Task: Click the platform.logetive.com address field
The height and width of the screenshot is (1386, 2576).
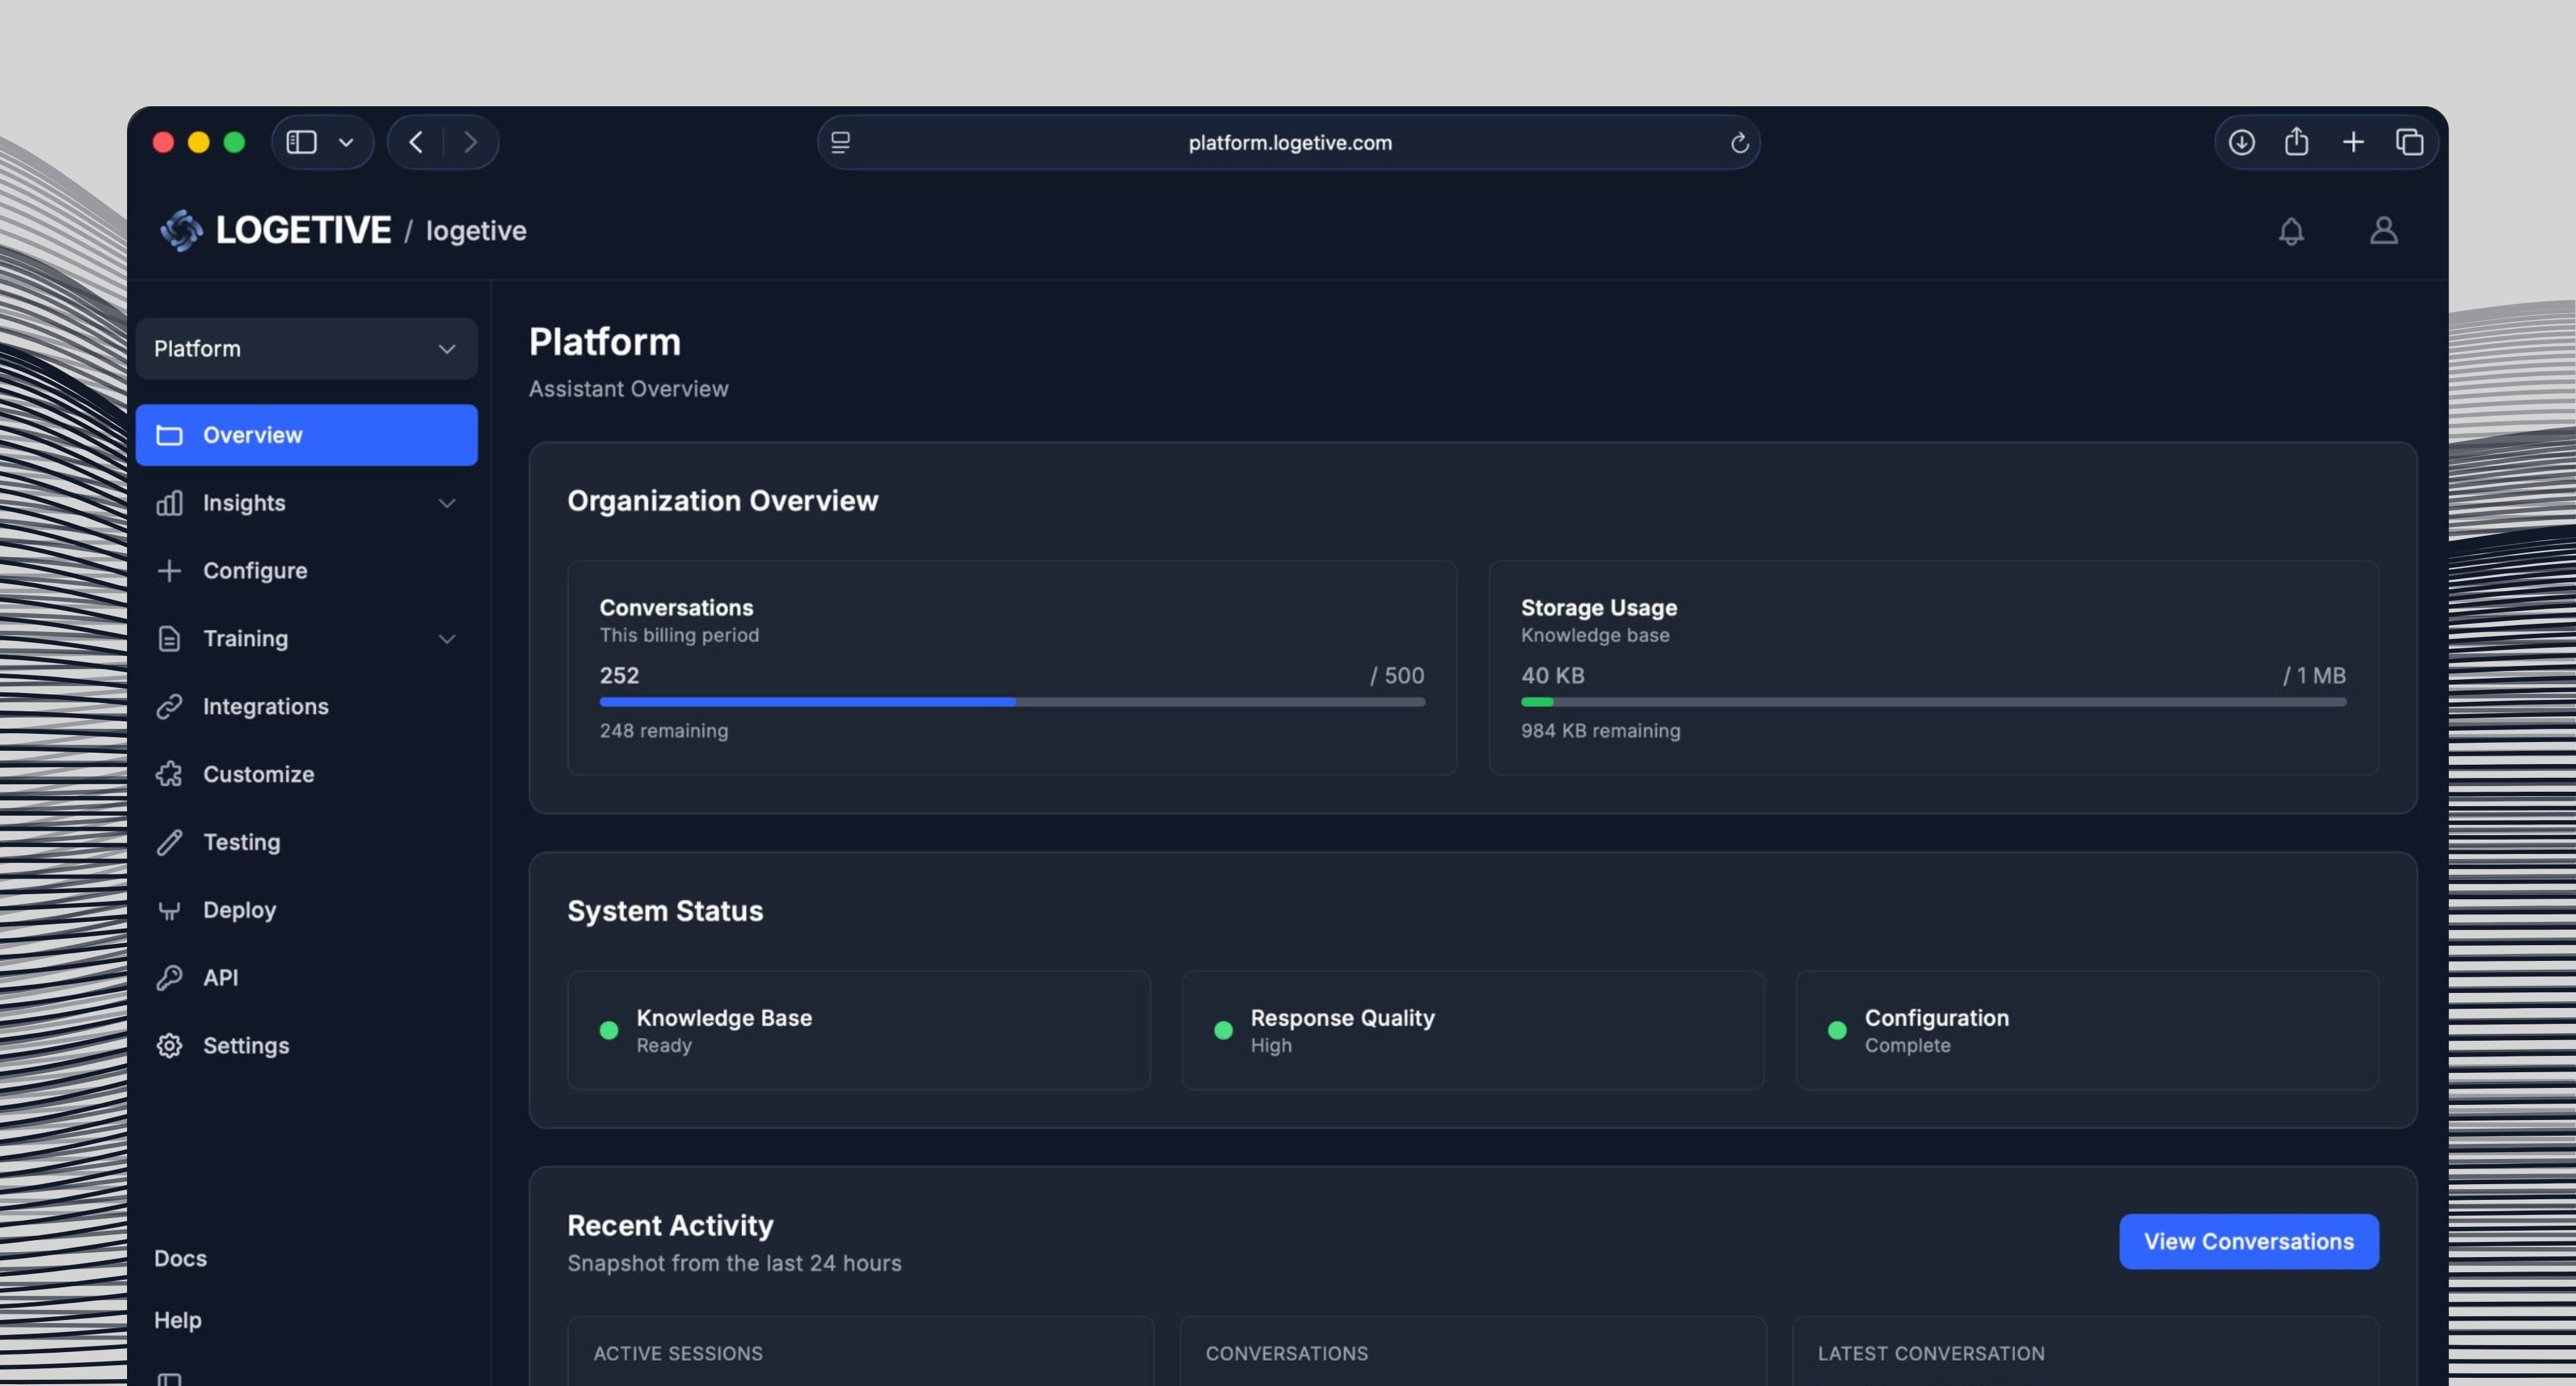Action: (x=1289, y=143)
